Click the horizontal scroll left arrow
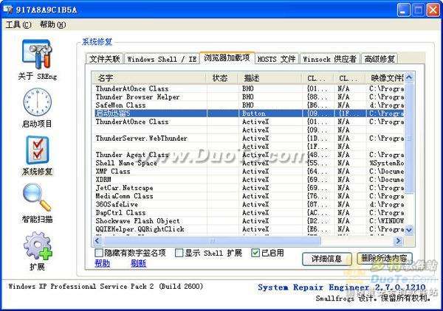 click(97, 240)
